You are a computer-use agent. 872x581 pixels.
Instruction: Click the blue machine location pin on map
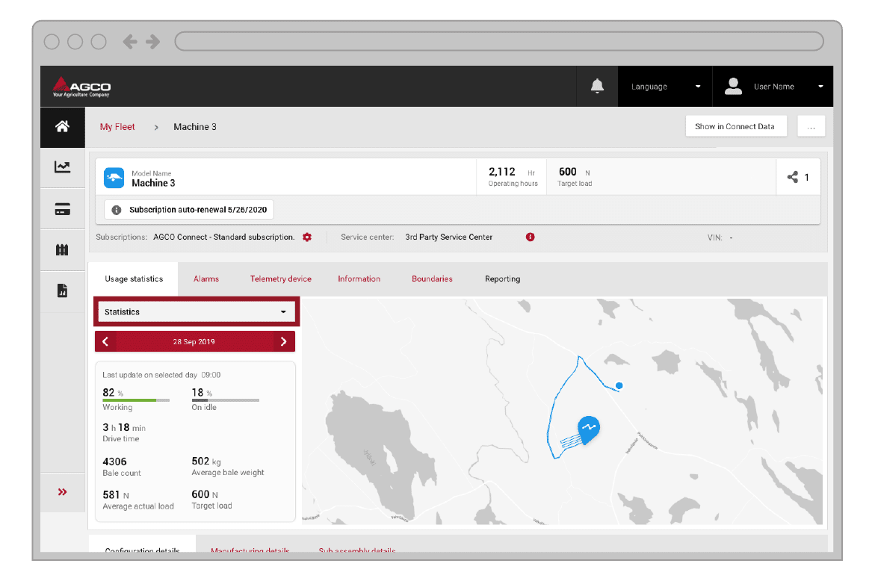coord(588,429)
